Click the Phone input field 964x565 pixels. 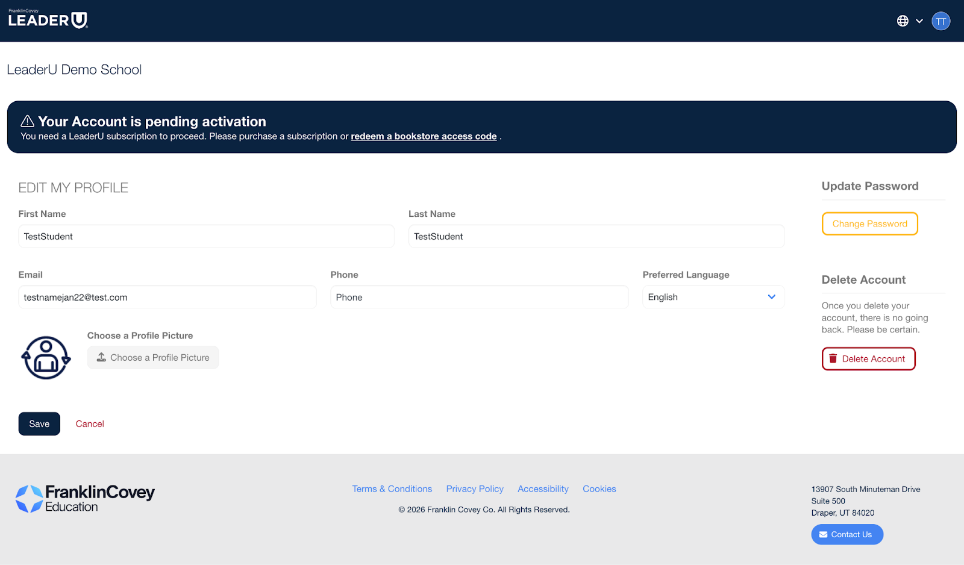[x=479, y=298]
